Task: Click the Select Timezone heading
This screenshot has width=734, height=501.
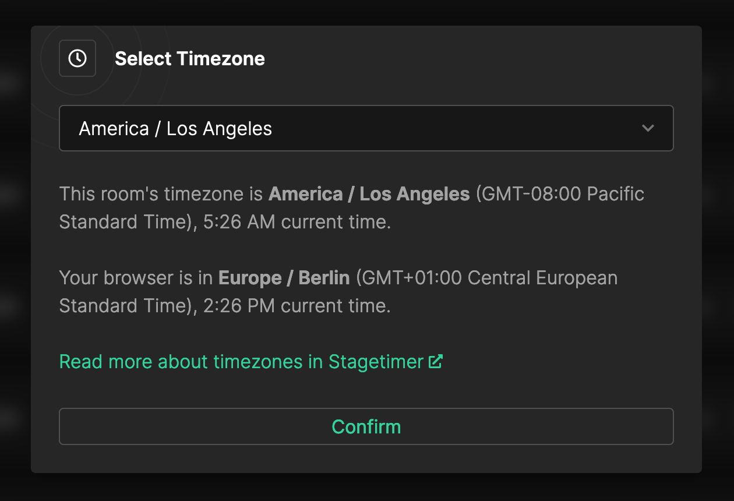Action: click(190, 58)
